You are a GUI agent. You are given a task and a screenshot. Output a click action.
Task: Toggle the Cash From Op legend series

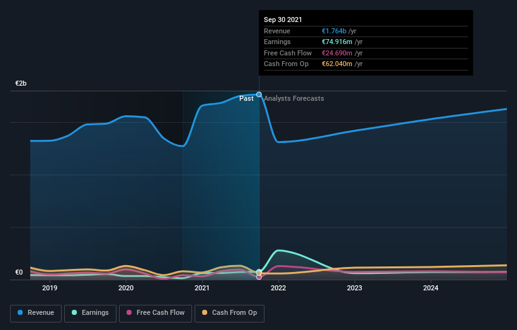[x=229, y=313]
